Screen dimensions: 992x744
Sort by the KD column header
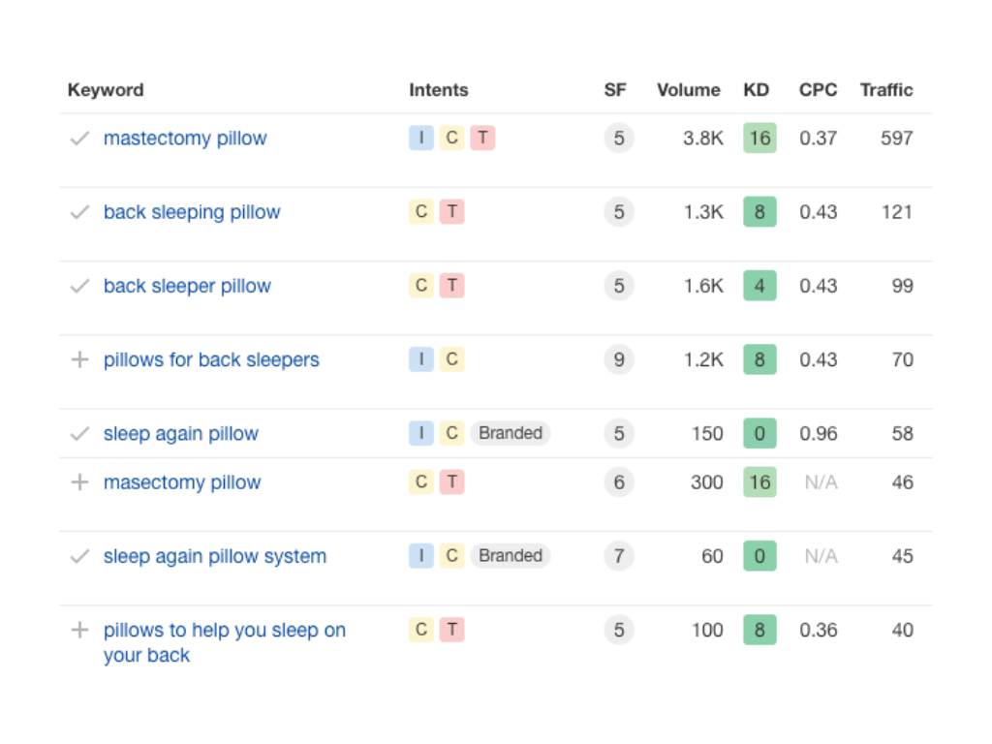click(756, 90)
